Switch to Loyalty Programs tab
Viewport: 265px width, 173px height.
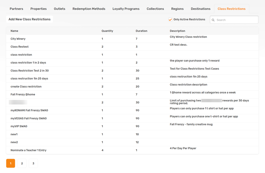(126, 9)
